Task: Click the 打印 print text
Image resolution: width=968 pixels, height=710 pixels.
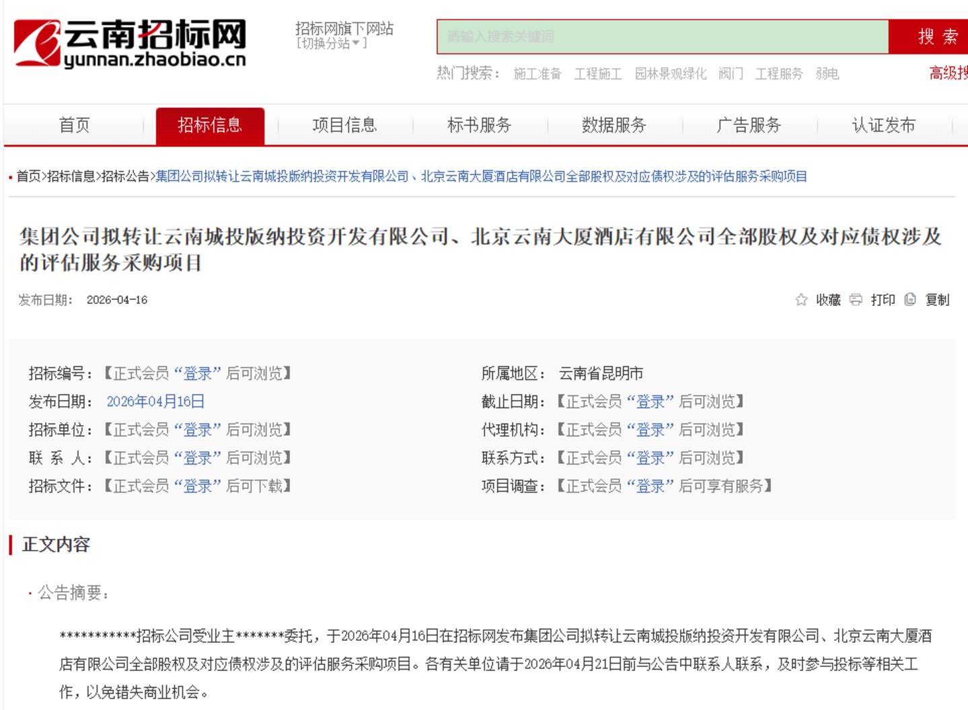Action: [883, 300]
